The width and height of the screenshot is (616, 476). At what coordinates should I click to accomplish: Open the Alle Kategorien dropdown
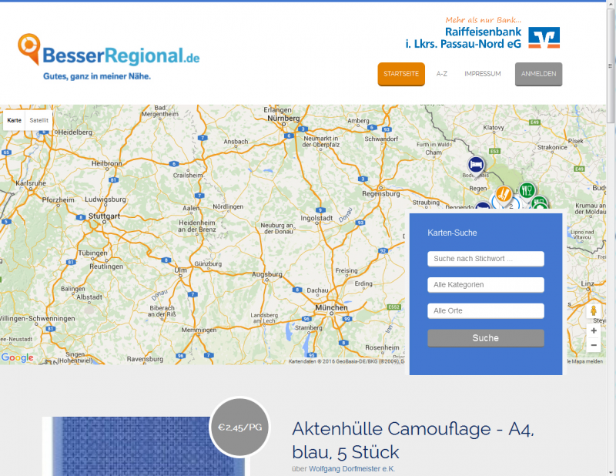click(x=486, y=285)
